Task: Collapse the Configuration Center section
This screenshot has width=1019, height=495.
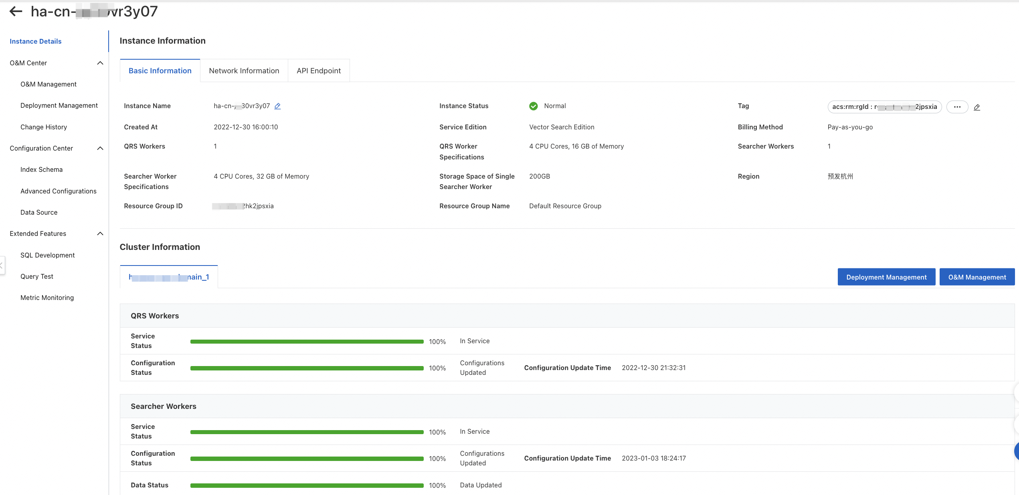Action: [100, 149]
